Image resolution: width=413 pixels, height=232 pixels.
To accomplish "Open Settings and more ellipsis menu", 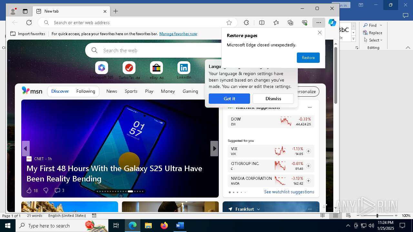I will coord(319,23).
